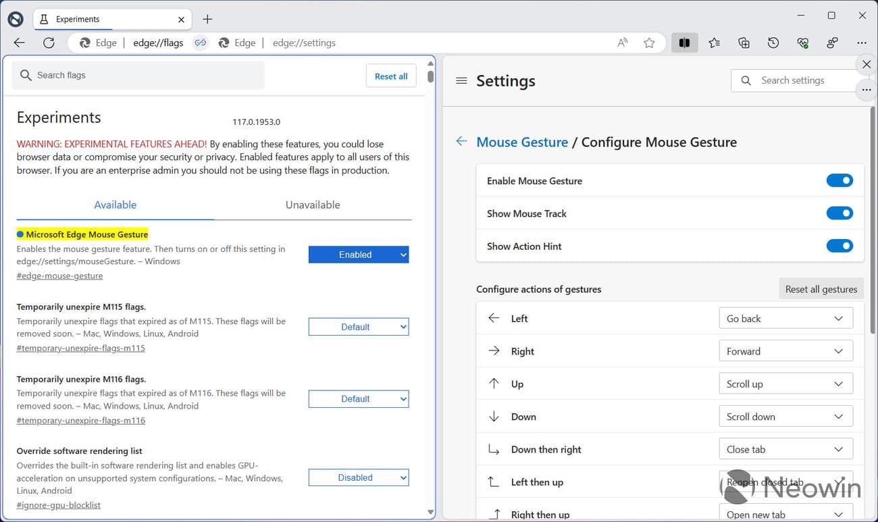This screenshot has width=878, height=522.
Task: Expand the Go back dropdown for Left gesture
Action: [x=785, y=319]
